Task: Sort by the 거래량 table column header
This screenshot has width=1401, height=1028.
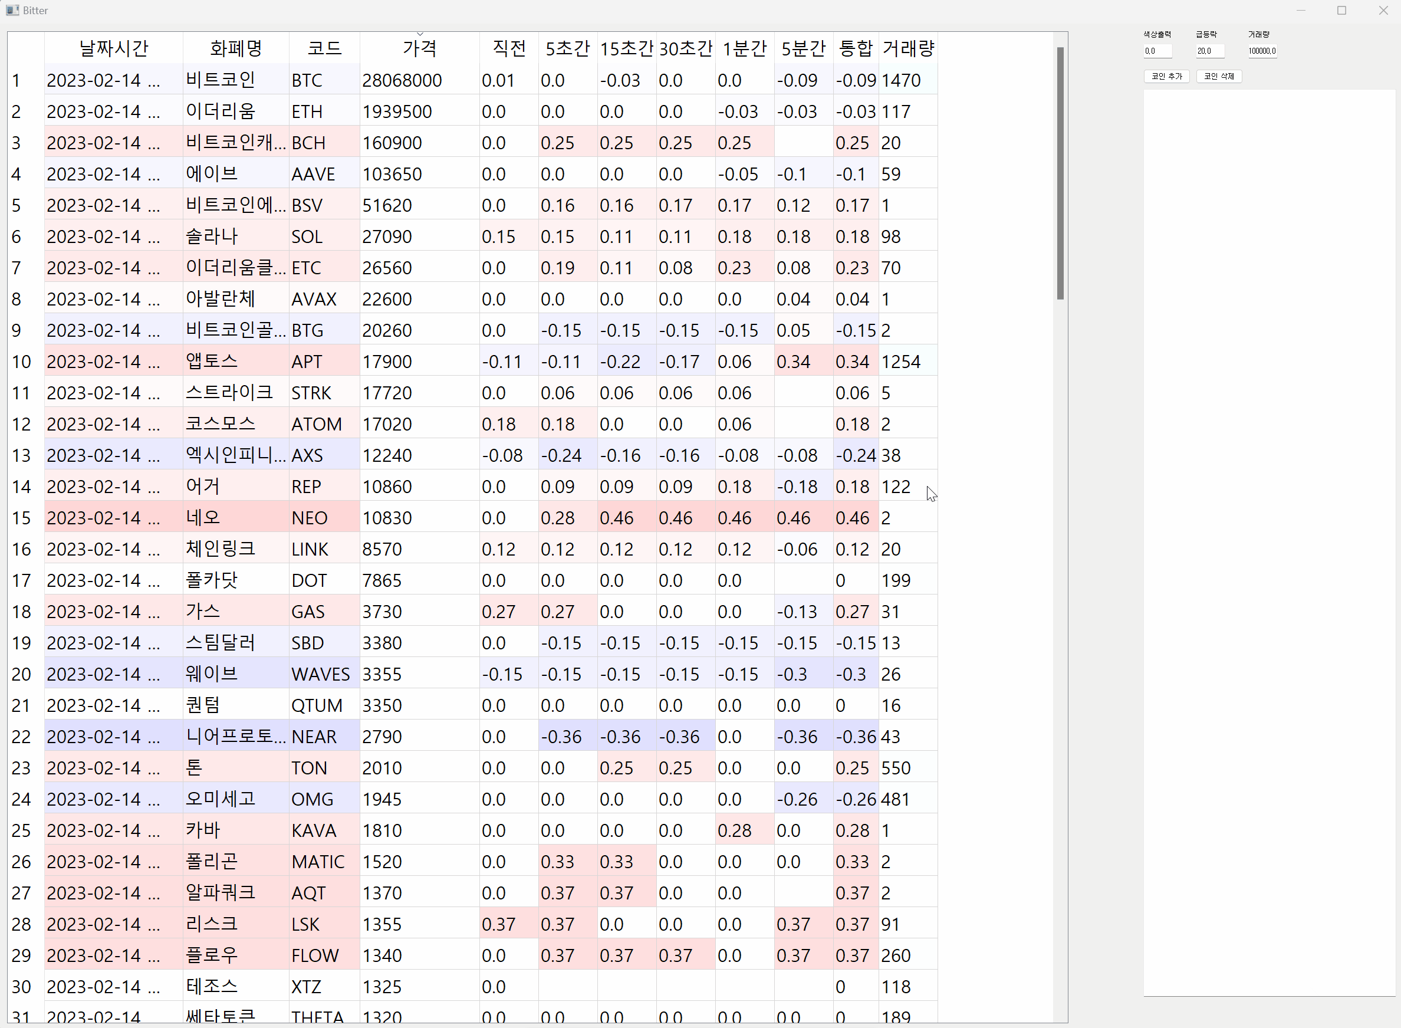Action: pos(907,48)
